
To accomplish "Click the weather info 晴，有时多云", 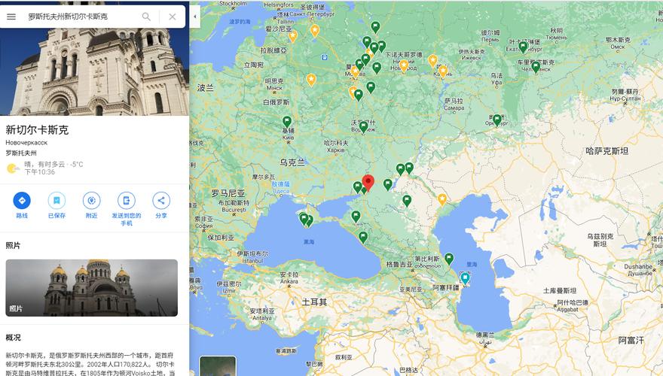I will click(x=53, y=164).
